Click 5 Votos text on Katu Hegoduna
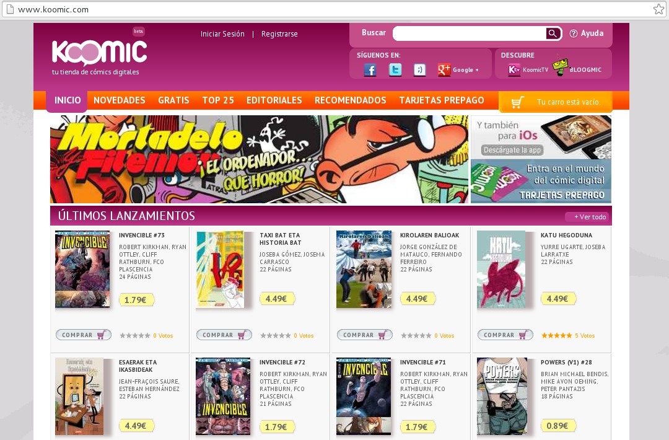Image resolution: width=669 pixels, height=440 pixels. tap(585, 336)
